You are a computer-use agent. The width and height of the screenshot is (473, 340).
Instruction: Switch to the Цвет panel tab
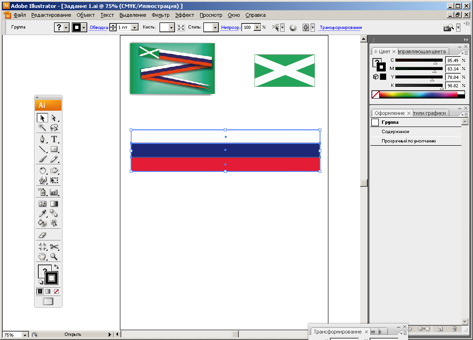(384, 52)
